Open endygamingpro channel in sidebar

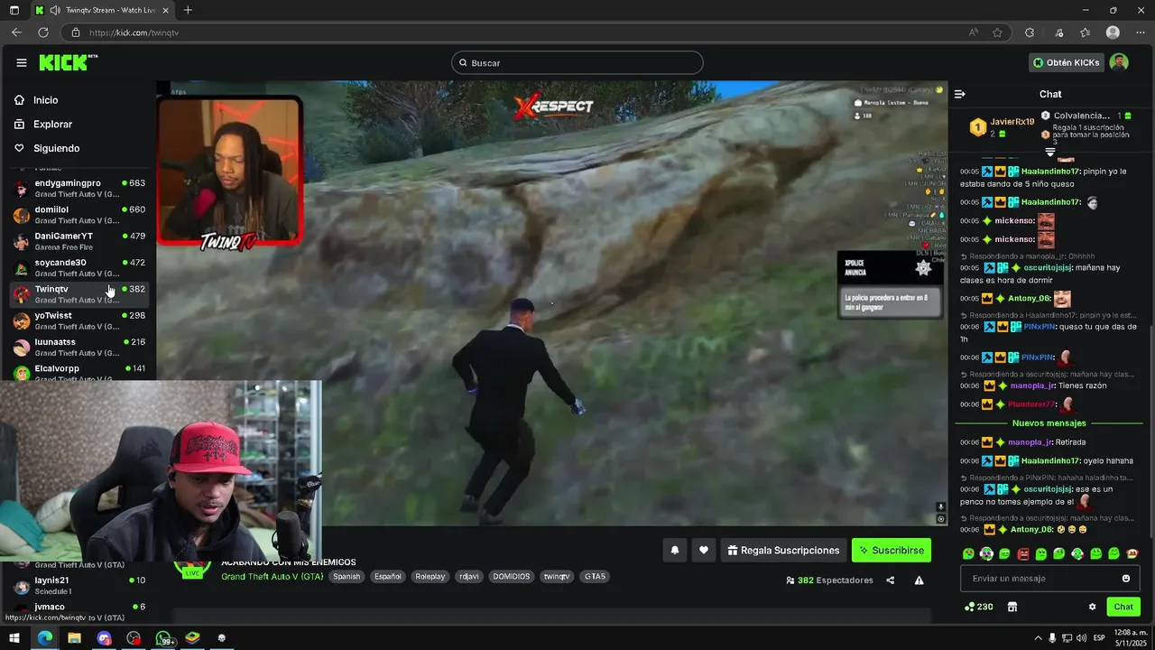pyautogui.click(x=79, y=189)
